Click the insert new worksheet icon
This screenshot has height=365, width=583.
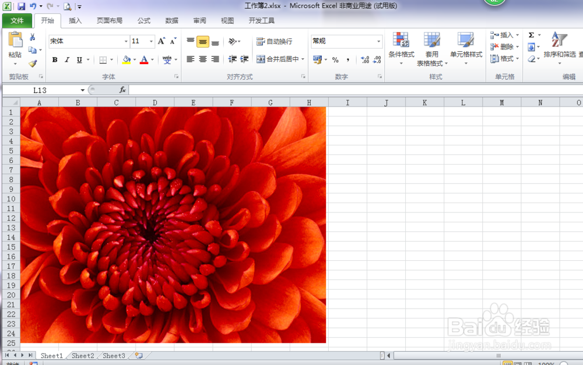(x=139, y=356)
